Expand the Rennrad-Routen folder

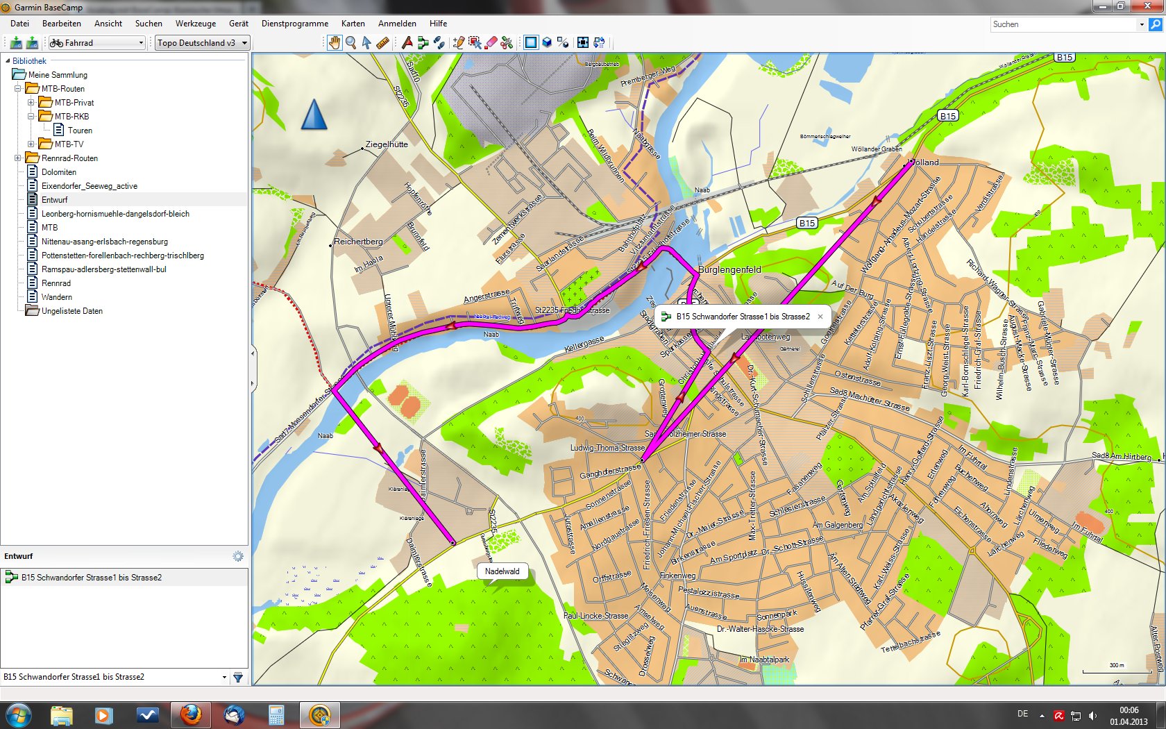pyautogui.click(x=18, y=158)
